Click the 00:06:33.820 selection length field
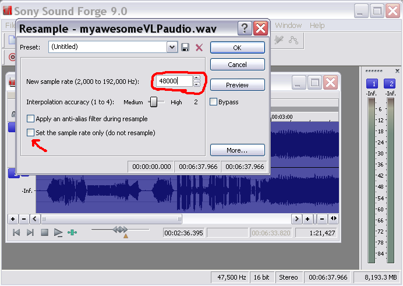This screenshot has height=286, width=403. (x=271, y=233)
